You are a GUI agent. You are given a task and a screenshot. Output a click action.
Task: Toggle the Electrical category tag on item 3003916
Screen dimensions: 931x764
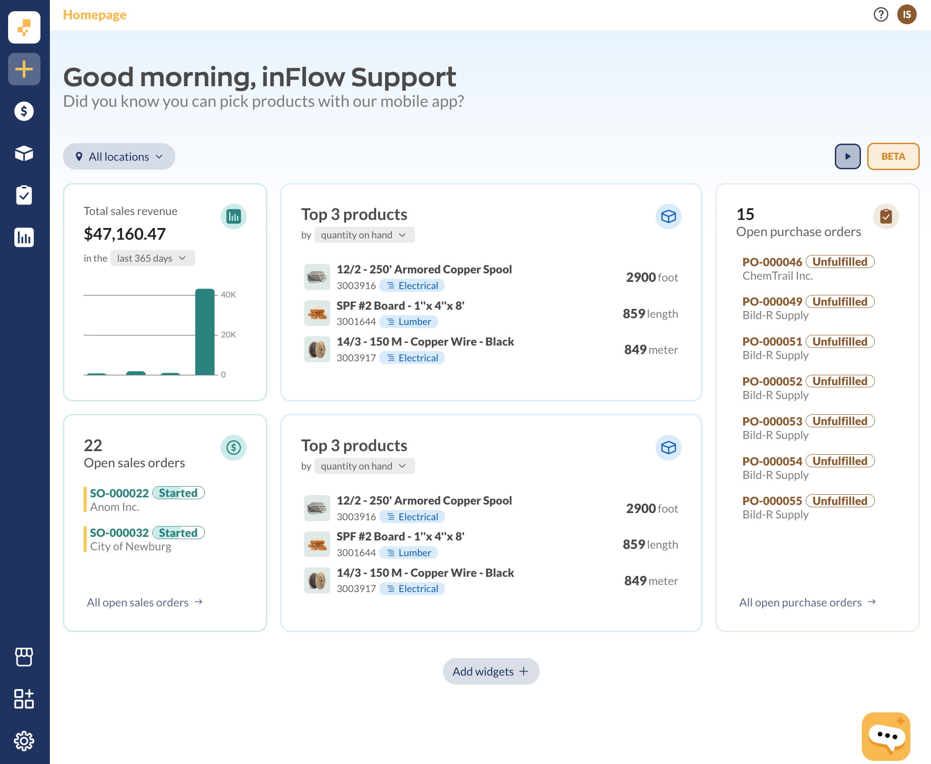click(412, 285)
